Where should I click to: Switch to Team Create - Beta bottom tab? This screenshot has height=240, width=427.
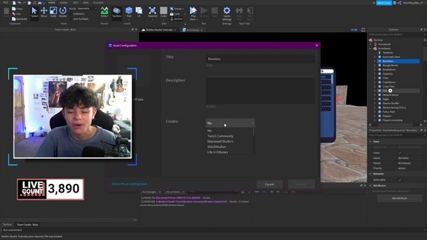tap(27, 225)
